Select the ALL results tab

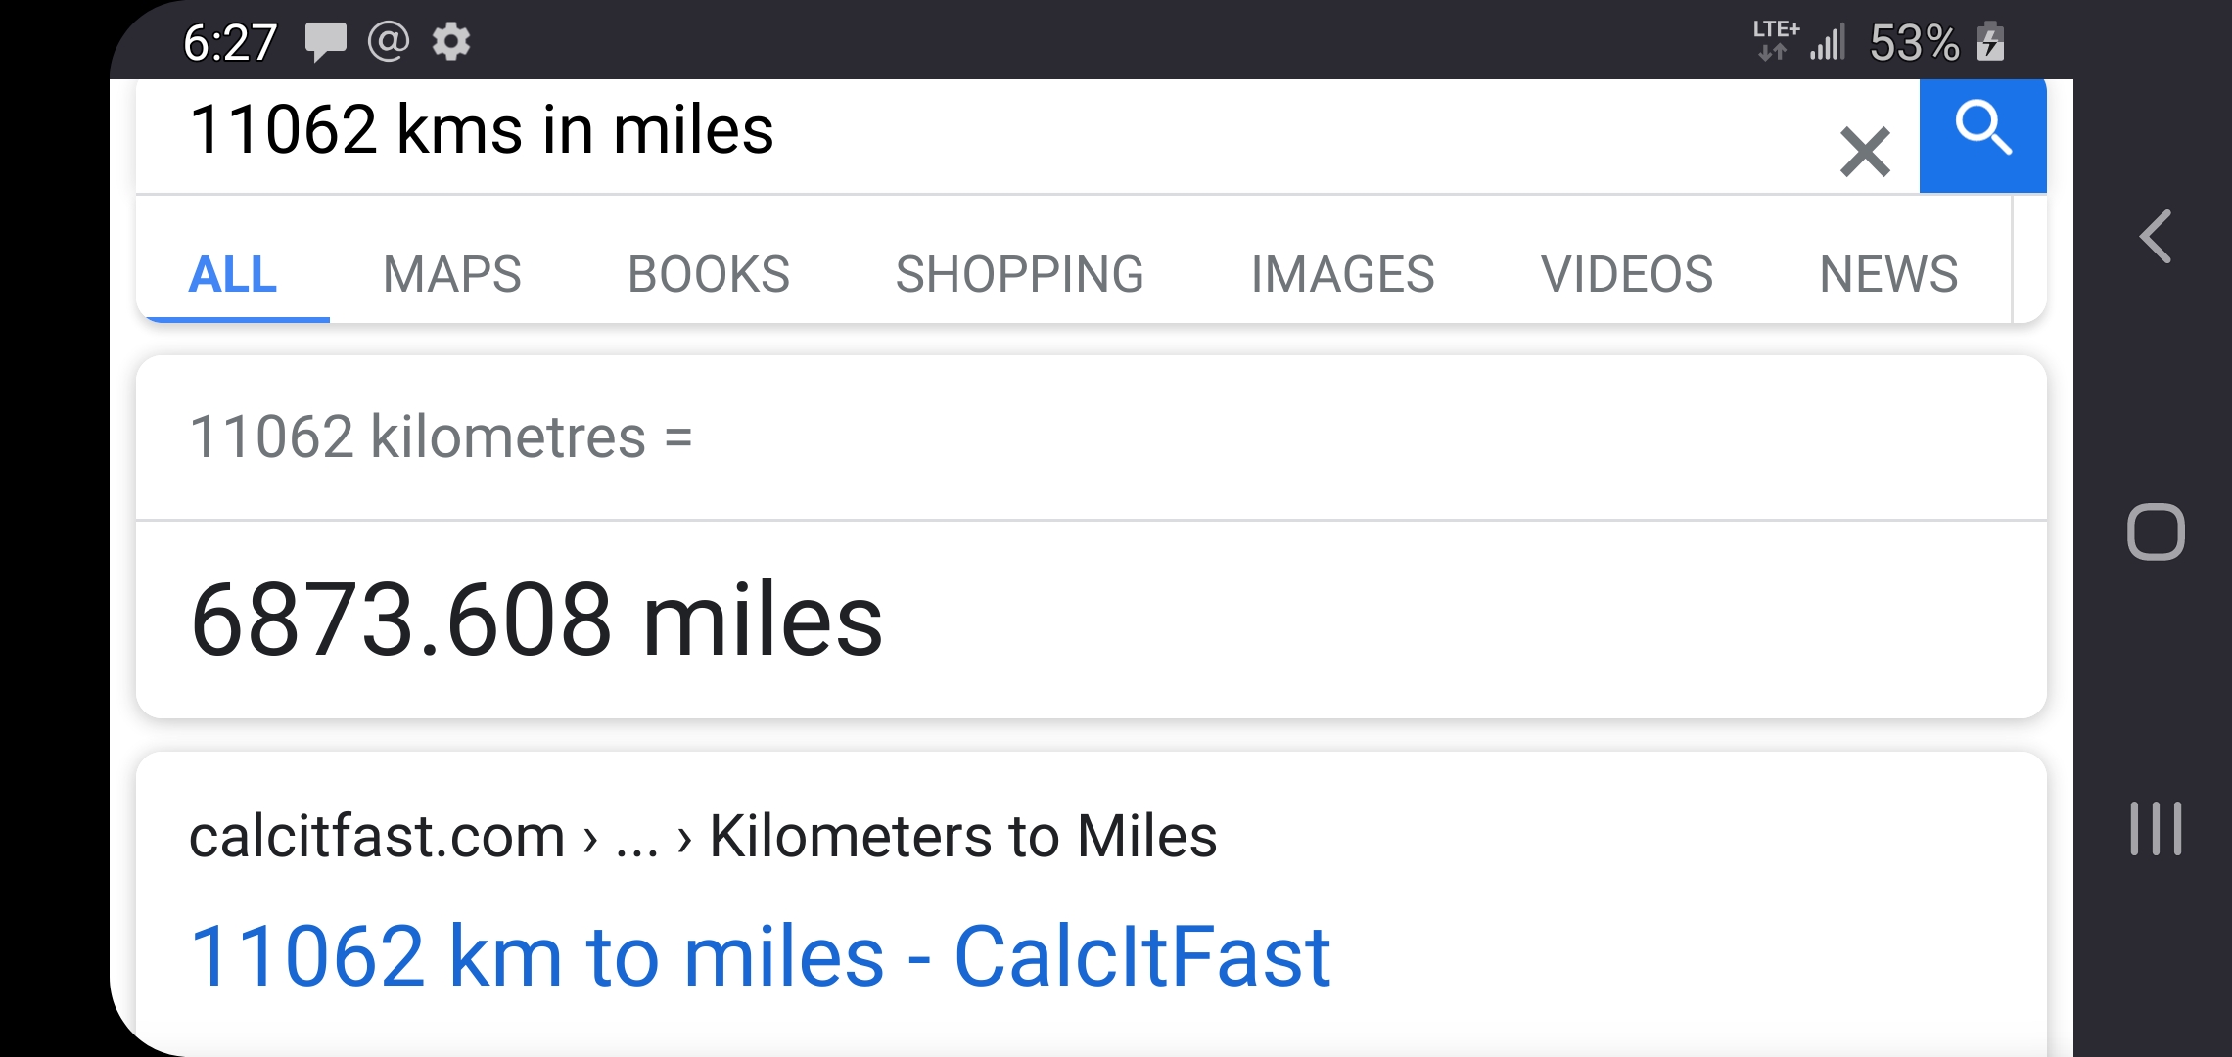tap(233, 274)
